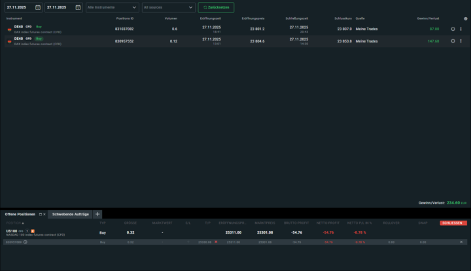Select position ID 830957552 cell
Image resolution: width=471 pixels, height=271 pixels.
click(124, 41)
